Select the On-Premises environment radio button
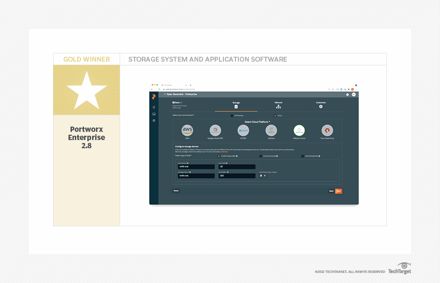 point(232,116)
